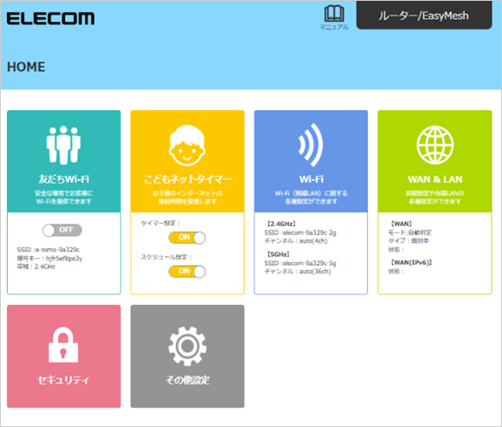502x427 pixels.
Task: Toggle 友だちWi-Fi switch from OFF
Action: [x=62, y=230]
